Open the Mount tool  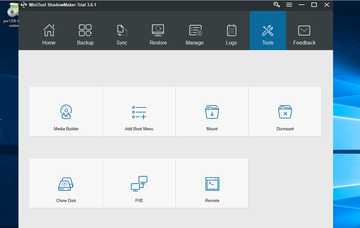tap(212, 112)
